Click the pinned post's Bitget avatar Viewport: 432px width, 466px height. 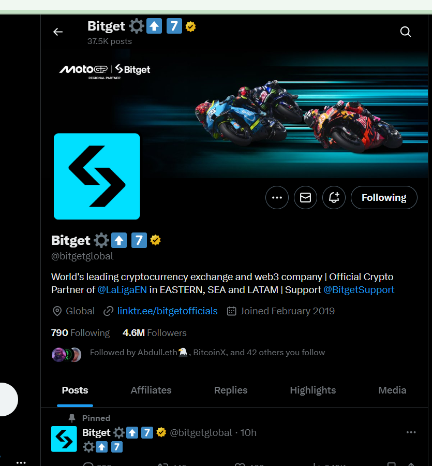click(x=64, y=439)
